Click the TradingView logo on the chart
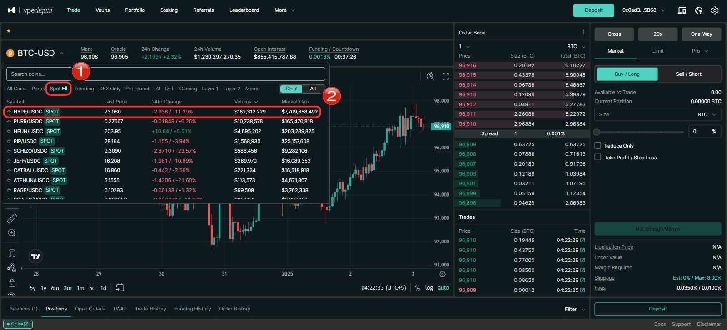Screen dimensions: 727x330 point(35,256)
